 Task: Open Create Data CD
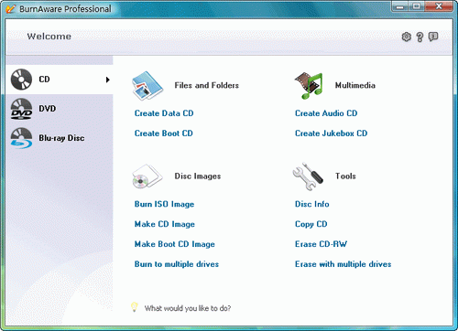pyautogui.click(x=164, y=113)
